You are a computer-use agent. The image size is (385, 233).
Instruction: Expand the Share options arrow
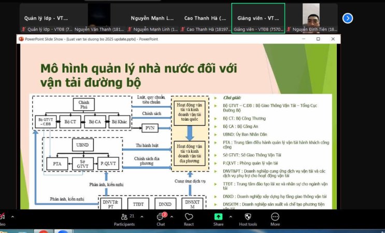(231, 217)
